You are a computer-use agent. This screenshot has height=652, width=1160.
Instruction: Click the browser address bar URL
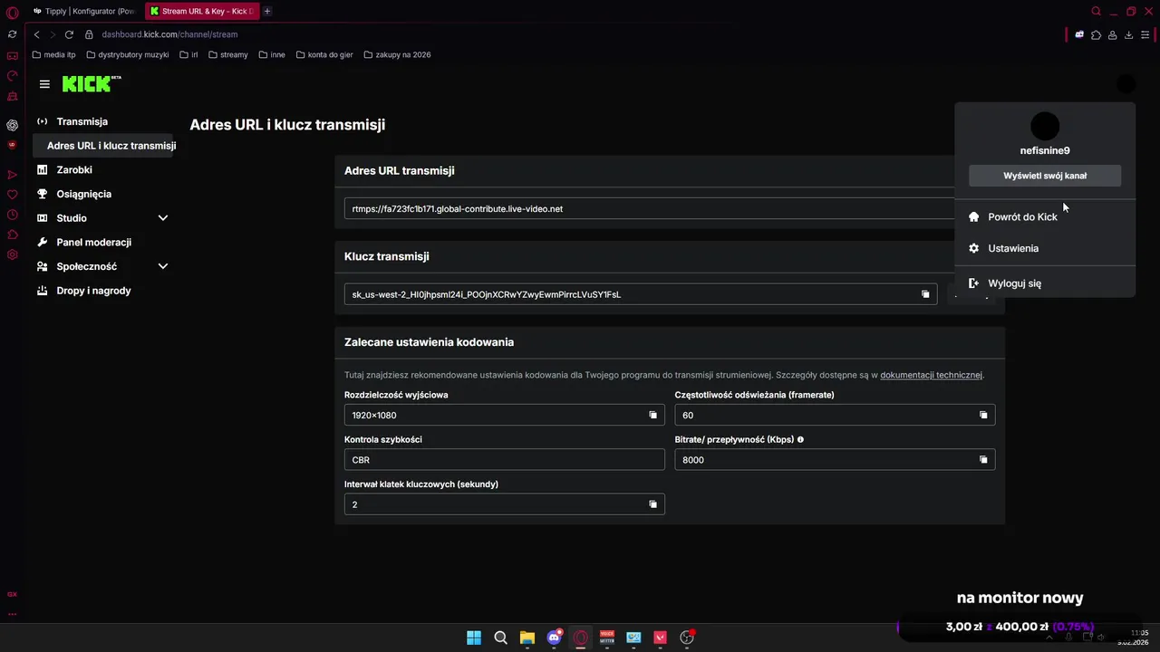169,34
